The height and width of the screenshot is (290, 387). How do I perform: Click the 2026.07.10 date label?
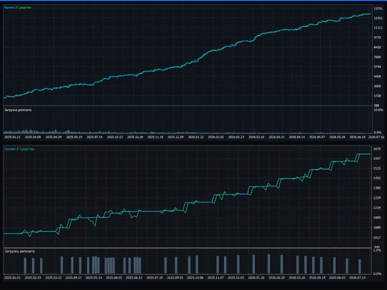pyautogui.click(x=376, y=137)
